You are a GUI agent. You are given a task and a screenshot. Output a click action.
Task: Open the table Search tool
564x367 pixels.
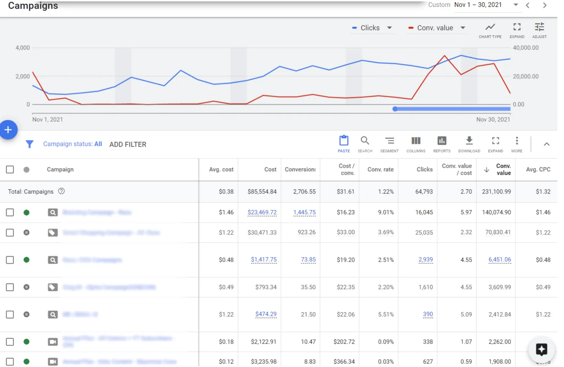click(365, 144)
